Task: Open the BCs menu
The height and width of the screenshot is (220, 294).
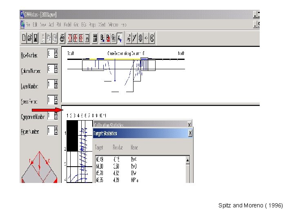Action: tap(84, 24)
